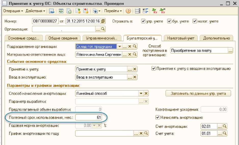Toggle Принятие к учету с вводом в эксплуатацию
Image resolution: width=239 pixels, height=145 pixels.
[x=153, y=69]
